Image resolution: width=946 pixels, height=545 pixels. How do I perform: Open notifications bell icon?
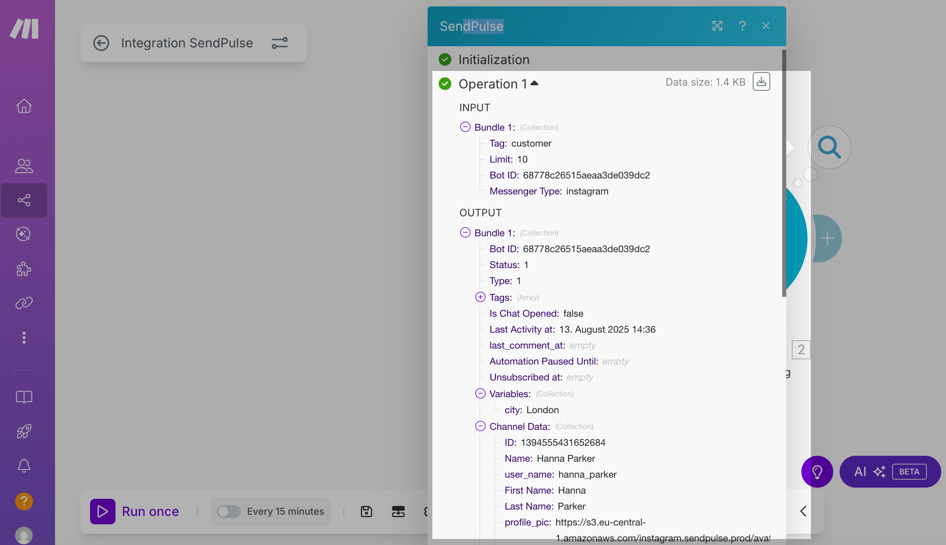tap(24, 465)
